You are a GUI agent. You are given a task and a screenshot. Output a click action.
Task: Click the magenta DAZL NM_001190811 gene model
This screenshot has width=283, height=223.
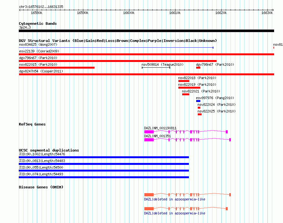(186, 132)
